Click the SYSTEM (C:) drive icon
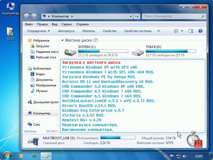Viewport: 213px width, 160px height. (x=70, y=52)
